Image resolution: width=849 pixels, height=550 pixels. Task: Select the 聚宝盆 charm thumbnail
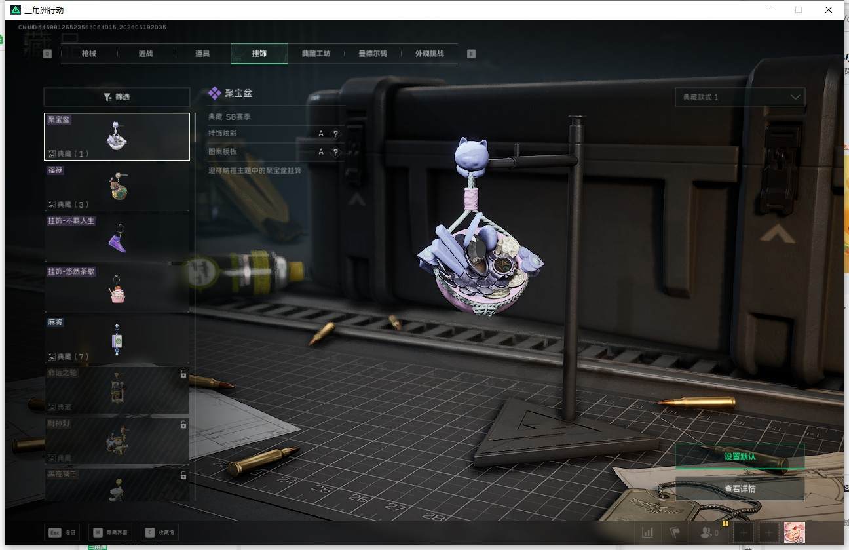(117, 136)
